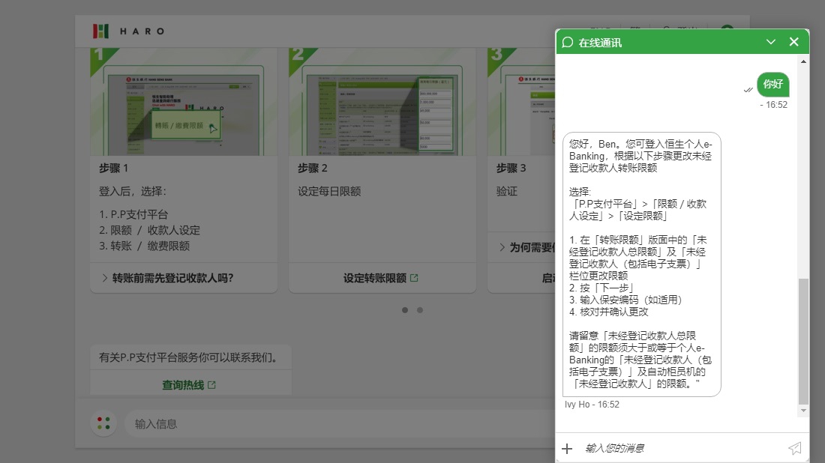825x463 pixels.
Task: Click the chat scrollbar thumb
Action: [x=803, y=342]
